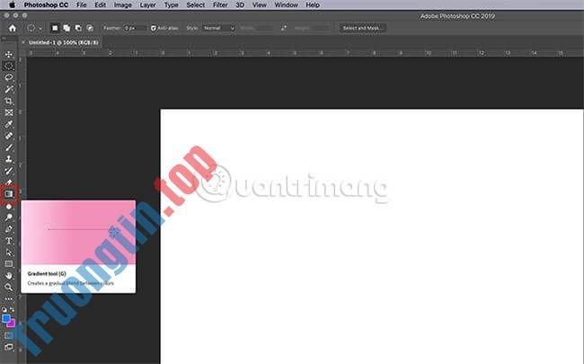The width and height of the screenshot is (584, 364).
Task: Open the Edit menu
Action: click(101, 4)
